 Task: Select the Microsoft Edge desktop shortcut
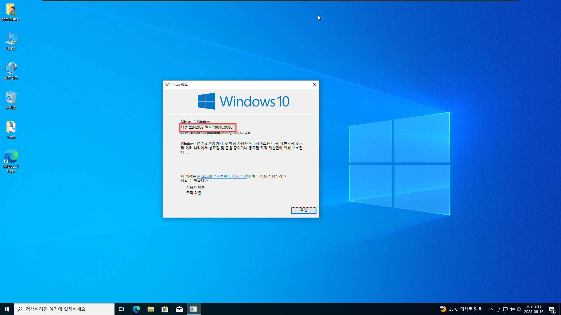11,161
